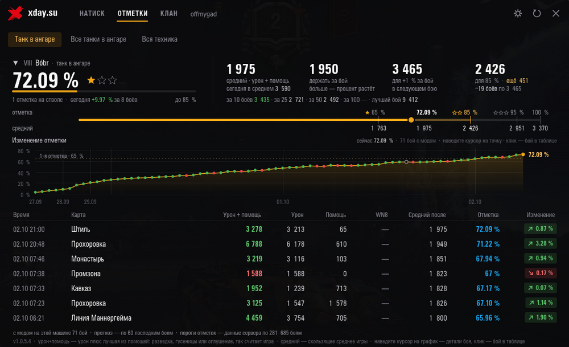Click the three-star icon at the 95 % threshold

pos(501,113)
